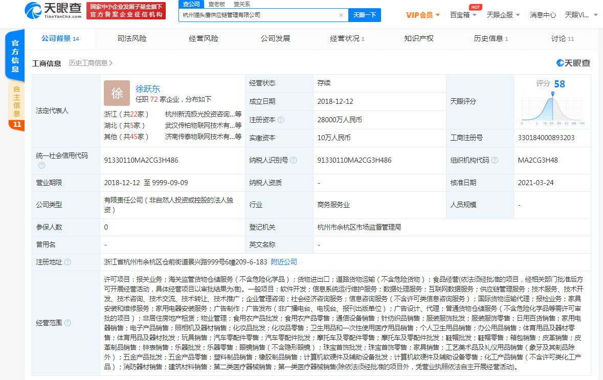Open help icon beside 注册资本
Screen dimensions: 603x380
tap(281, 120)
